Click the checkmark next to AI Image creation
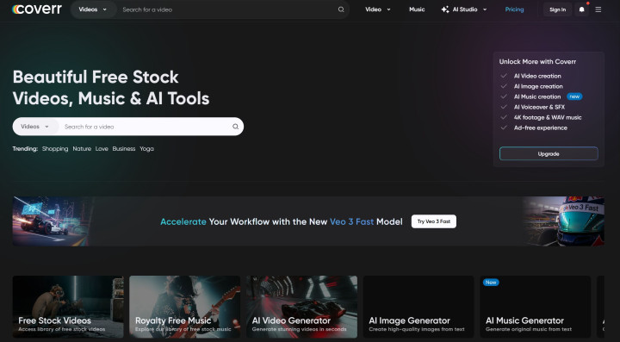 tap(504, 86)
